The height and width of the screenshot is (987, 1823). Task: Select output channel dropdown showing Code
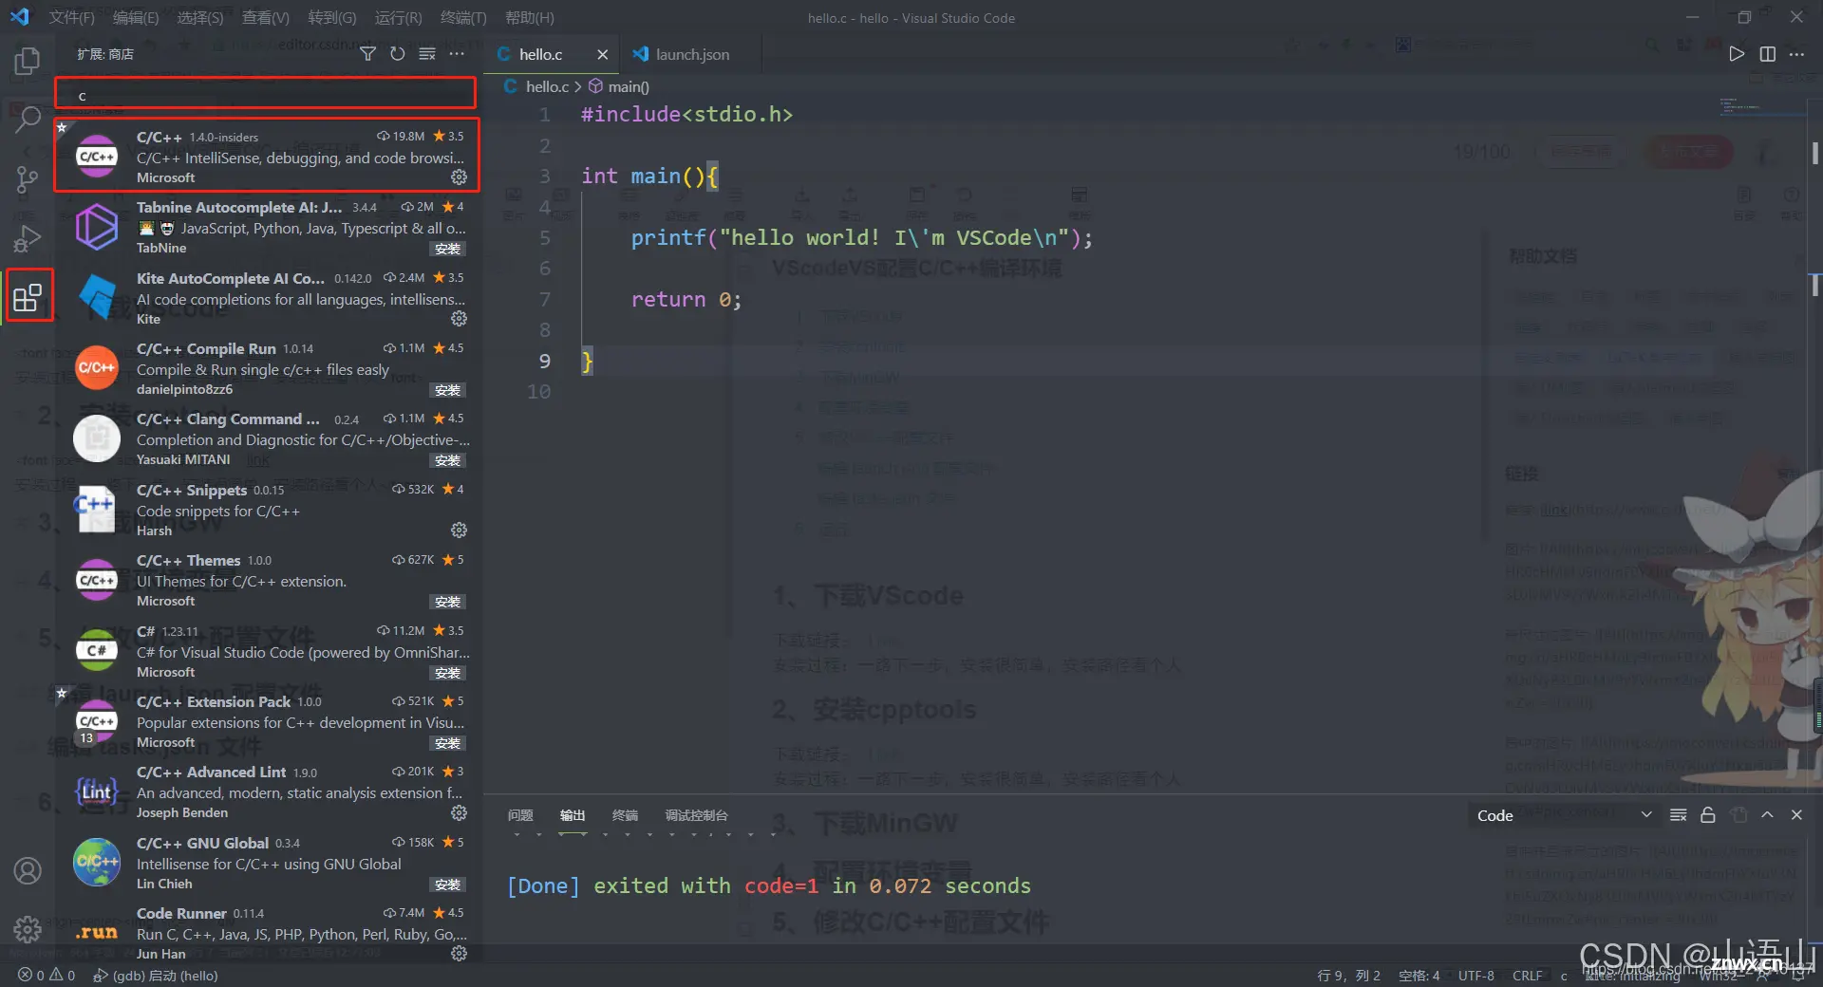tap(1563, 815)
